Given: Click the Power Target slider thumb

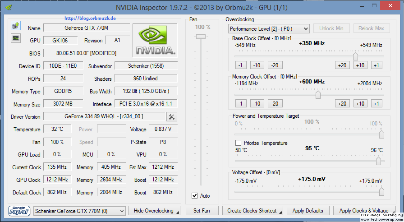Looking at the screenshot, I should pyautogui.click(x=381, y=134).
